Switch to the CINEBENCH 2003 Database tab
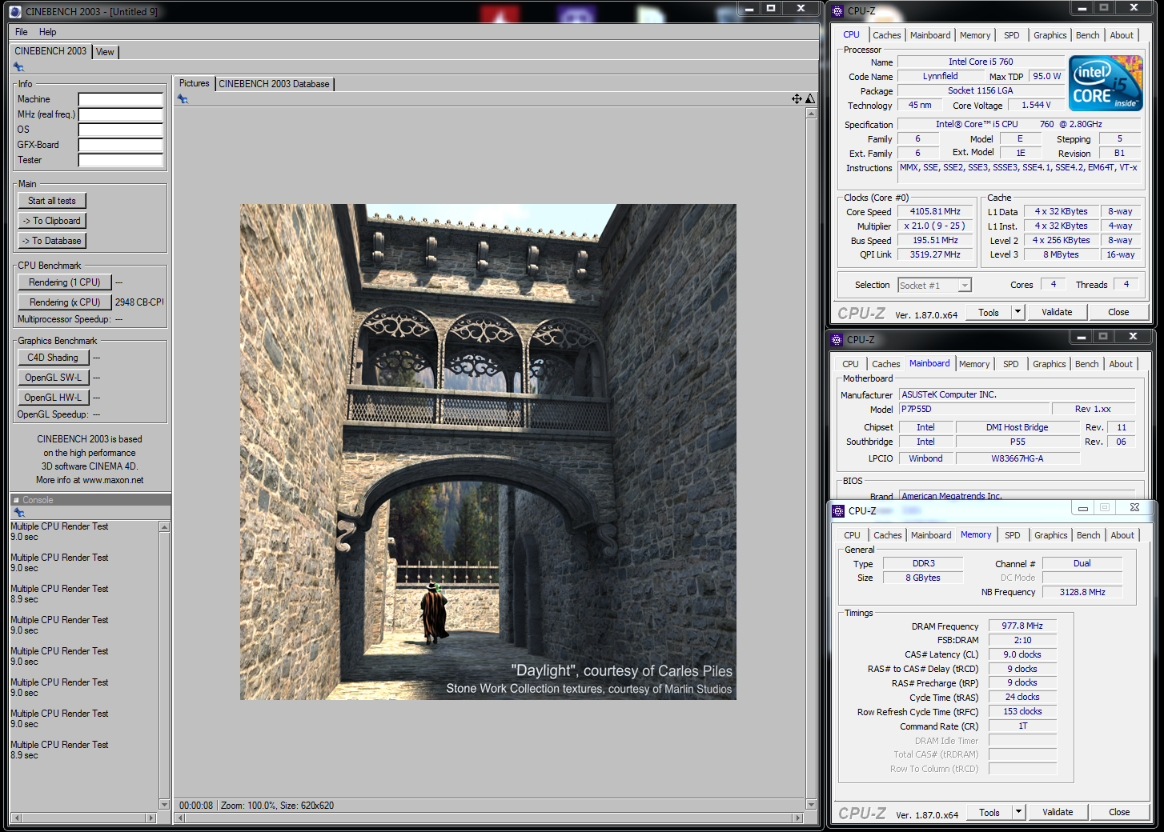1164x832 pixels. (274, 84)
